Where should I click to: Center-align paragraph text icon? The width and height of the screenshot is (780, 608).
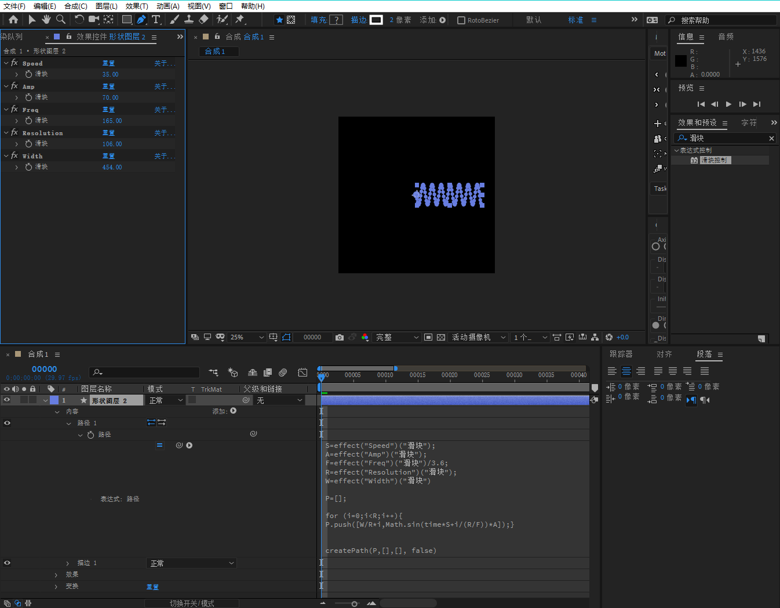tap(626, 371)
